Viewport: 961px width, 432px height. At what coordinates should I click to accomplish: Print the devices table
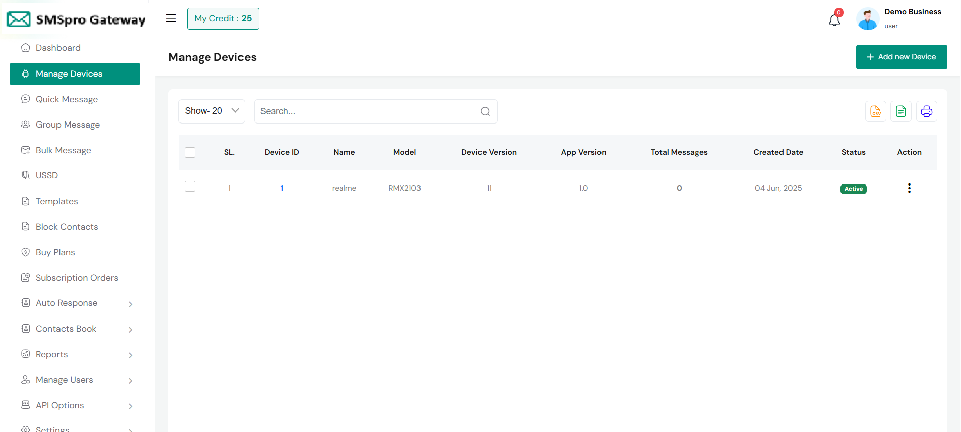(x=926, y=111)
